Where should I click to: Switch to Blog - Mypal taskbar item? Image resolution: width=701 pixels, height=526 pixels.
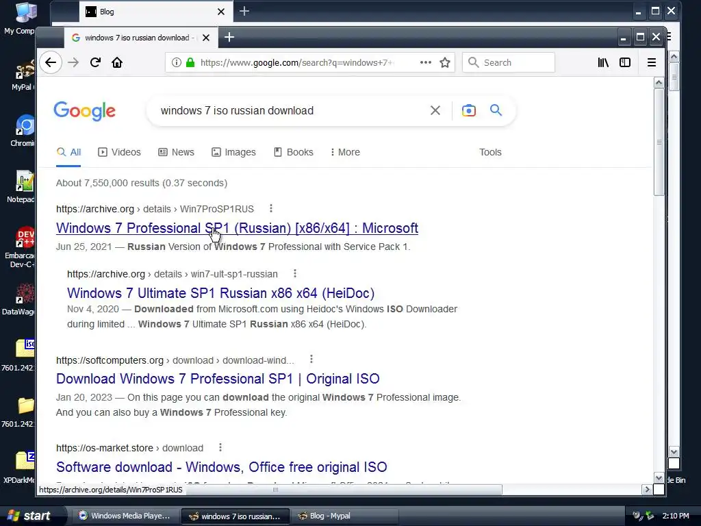[x=345, y=516]
